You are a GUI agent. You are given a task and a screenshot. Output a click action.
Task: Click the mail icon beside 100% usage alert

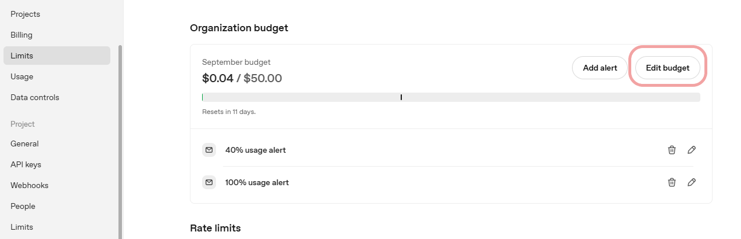(x=208, y=182)
